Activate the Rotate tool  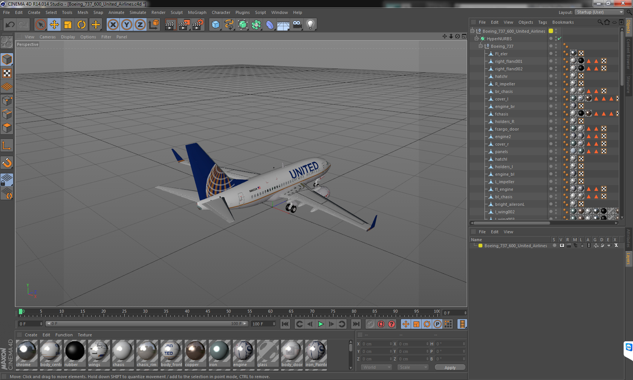point(81,25)
